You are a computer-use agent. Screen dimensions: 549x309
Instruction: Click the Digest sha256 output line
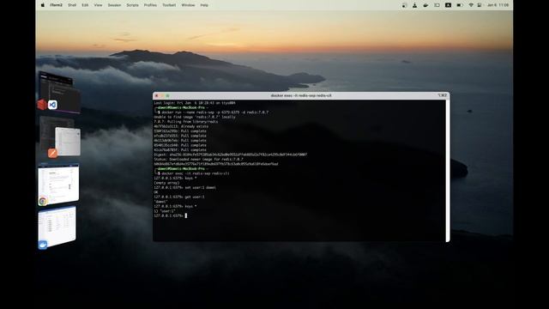(231, 154)
